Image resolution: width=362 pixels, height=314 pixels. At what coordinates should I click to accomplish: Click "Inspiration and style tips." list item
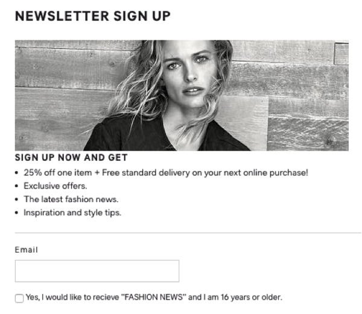pos(72,213)
